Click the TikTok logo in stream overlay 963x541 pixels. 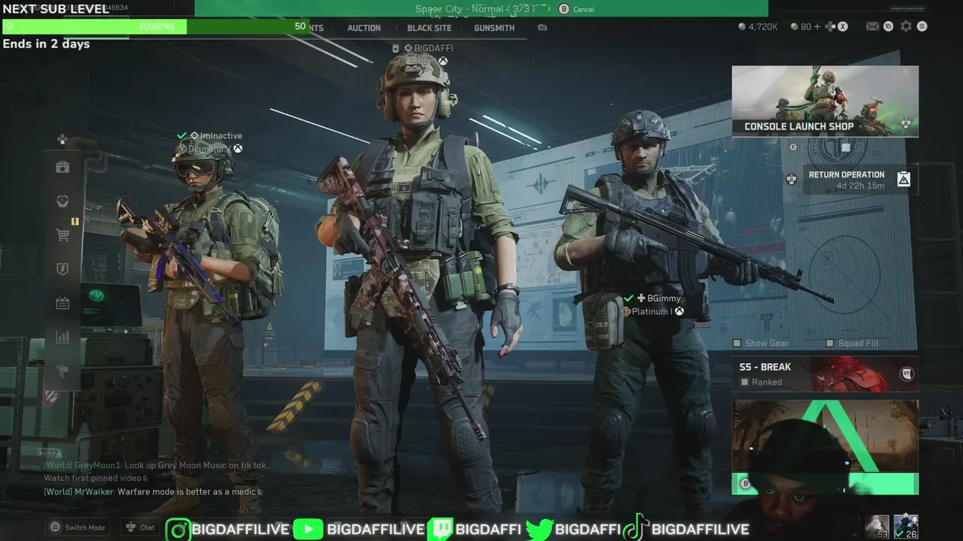[635, 529]
